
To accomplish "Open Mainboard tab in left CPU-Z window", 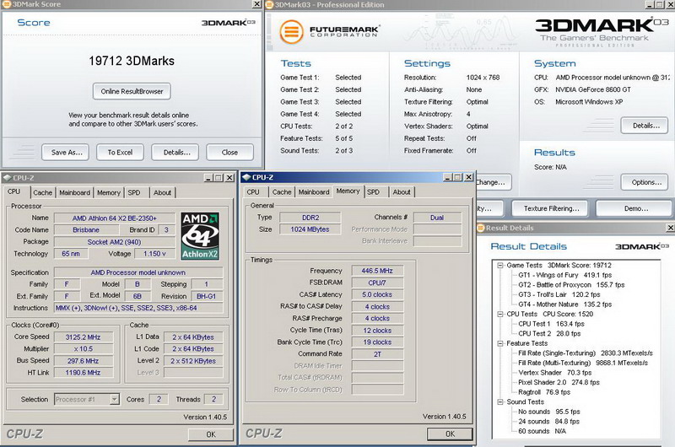I will (75, 193).
